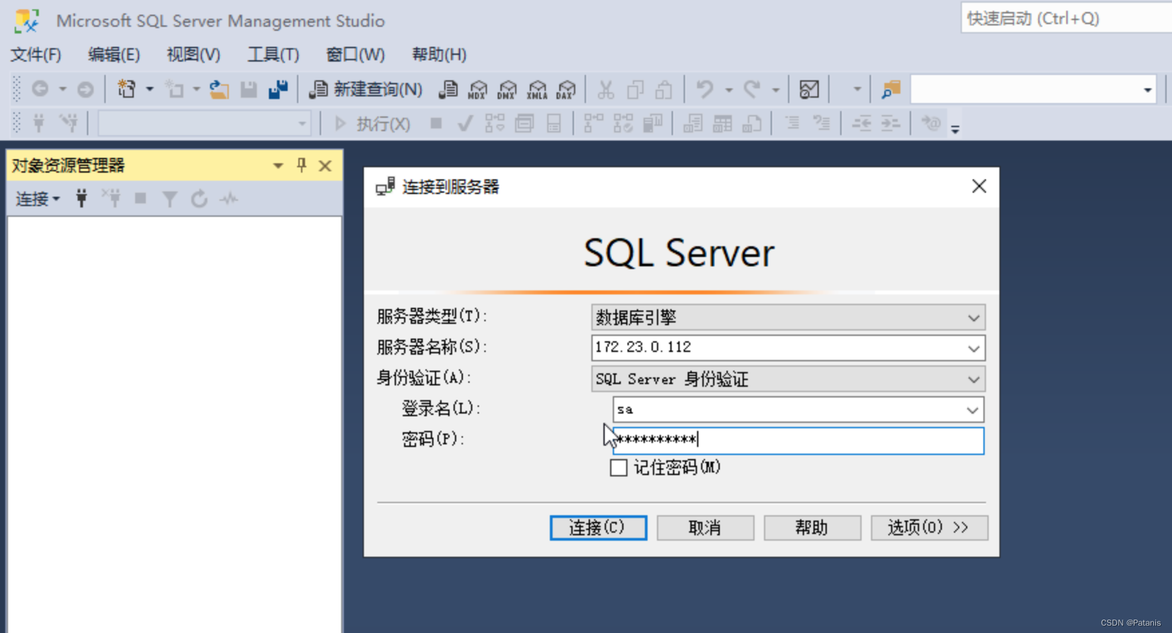
Task: Click the filter funnel icon in Object Explorer
Action: coord(170,199)
